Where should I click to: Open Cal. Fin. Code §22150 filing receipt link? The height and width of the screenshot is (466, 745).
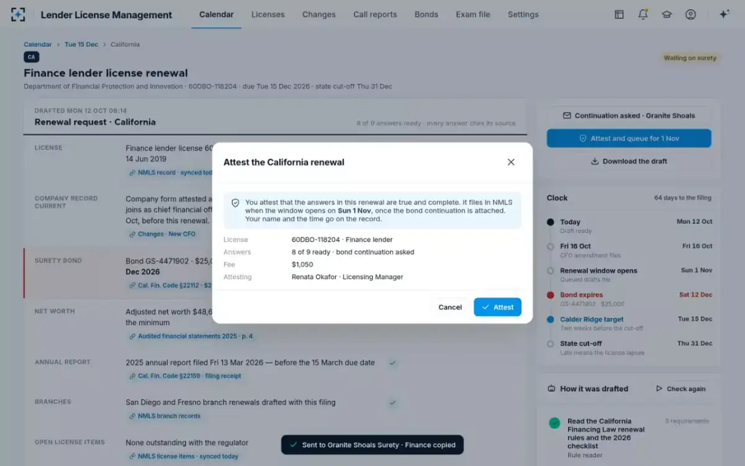tap(185, 376)
